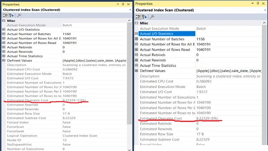Expand Actual Time Statistics in left panel
The height and width of the screenshot is (151, 268).
(x=4, y=56)
